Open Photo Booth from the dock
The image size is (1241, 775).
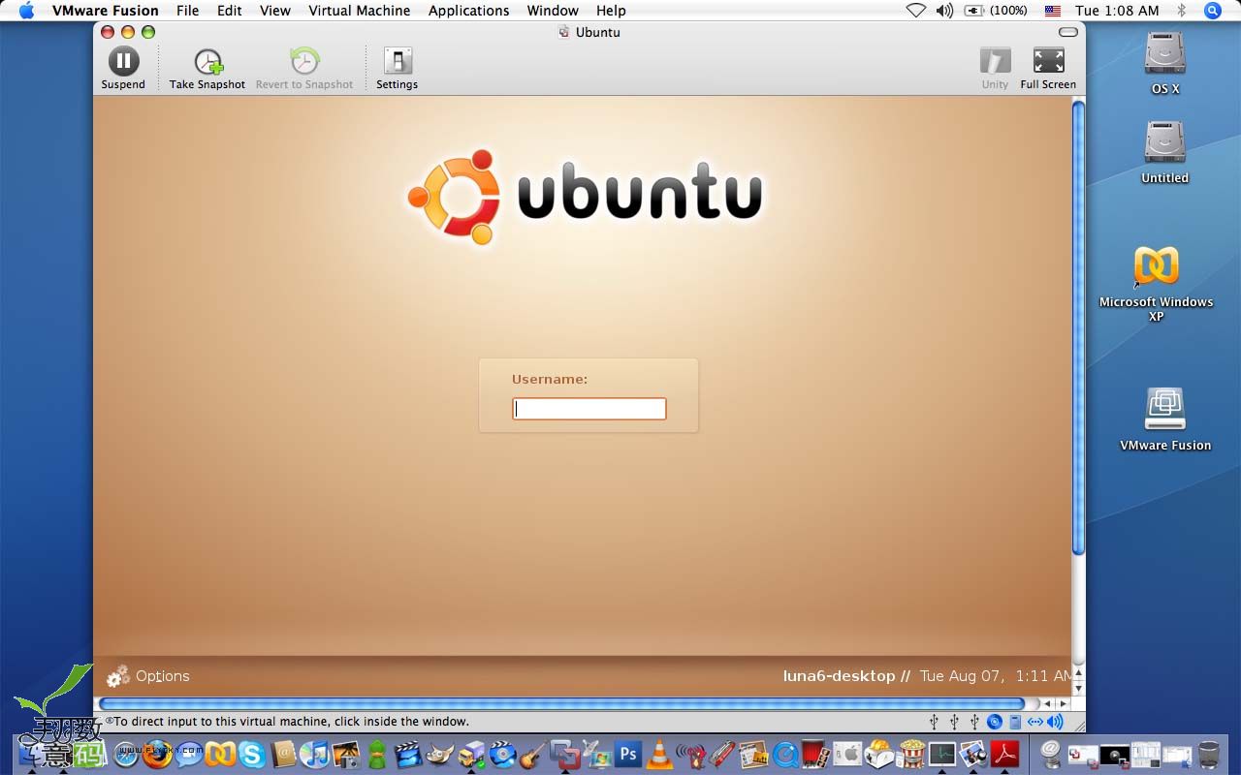[x=816, y=755]
